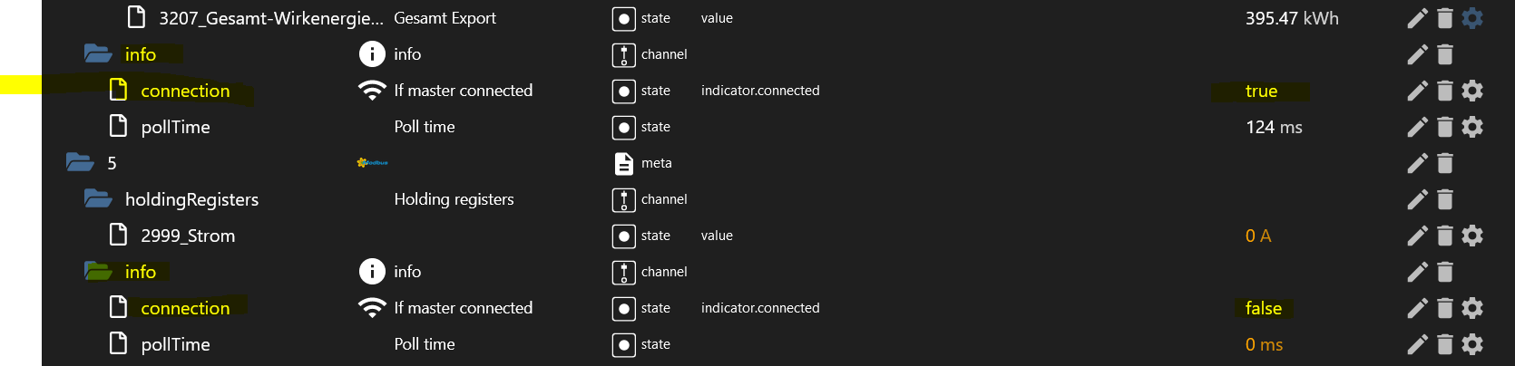
Task: Edit the 3207_Gesamt-Wirkenergie object with pencil icon
Action: (x=1417, y=18)
